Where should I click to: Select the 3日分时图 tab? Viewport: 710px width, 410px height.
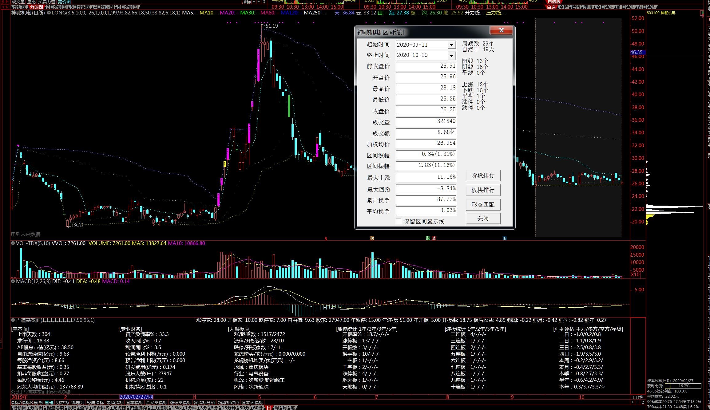point(81,7)
